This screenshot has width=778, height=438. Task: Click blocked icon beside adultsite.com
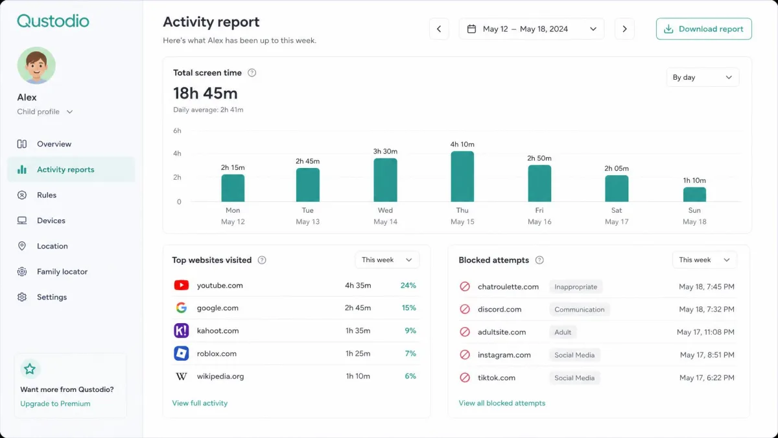465,332
